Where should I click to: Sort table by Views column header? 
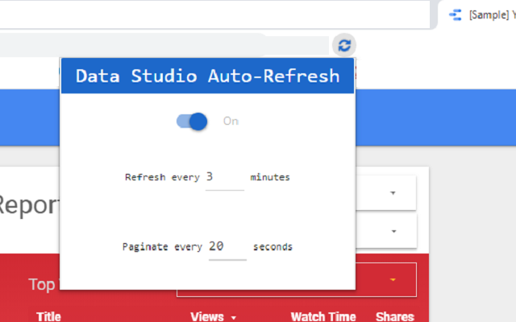213,316
